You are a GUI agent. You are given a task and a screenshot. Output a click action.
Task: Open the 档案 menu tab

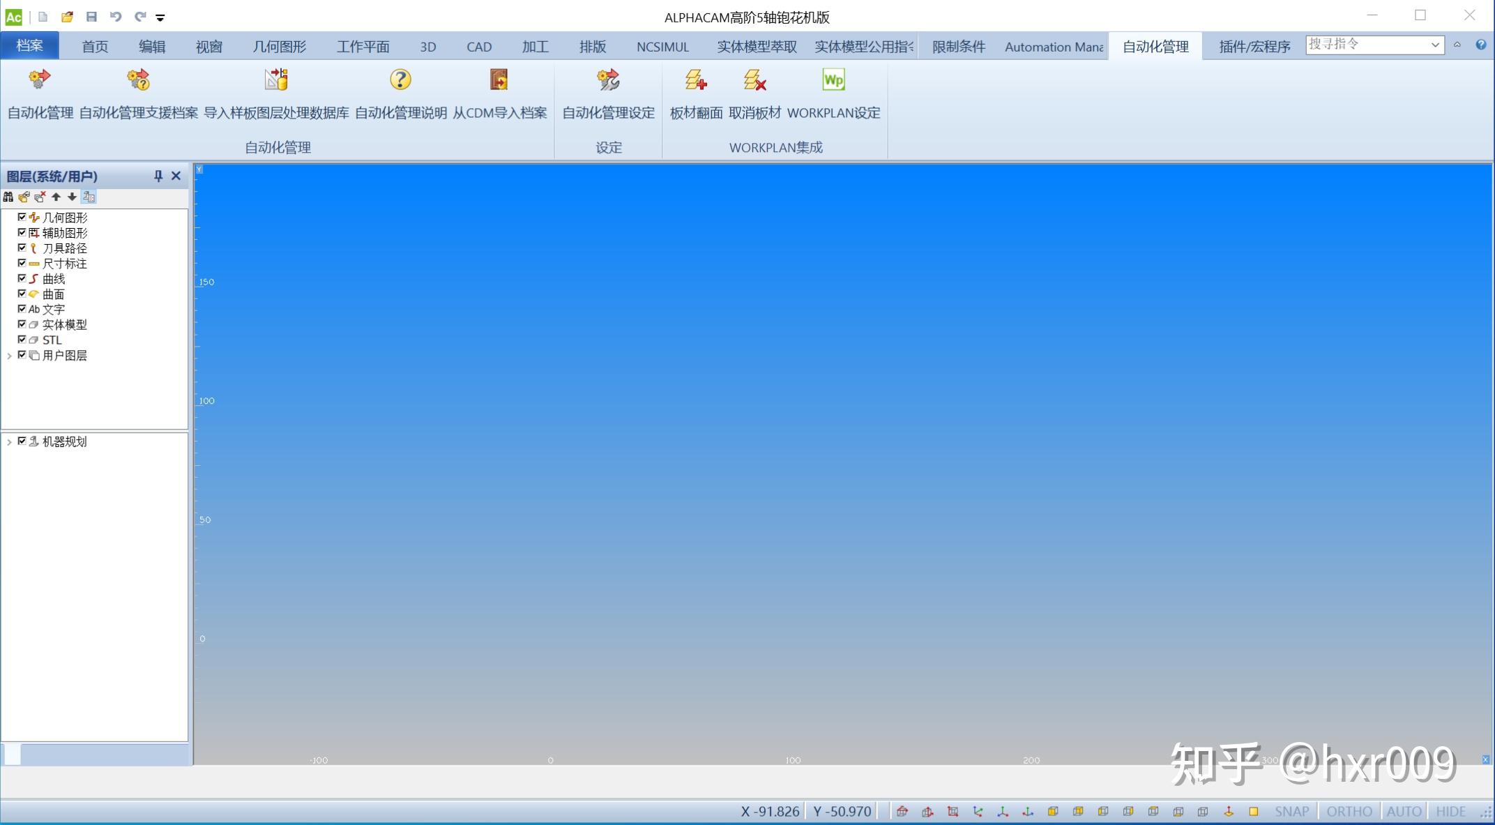[29, 46]
